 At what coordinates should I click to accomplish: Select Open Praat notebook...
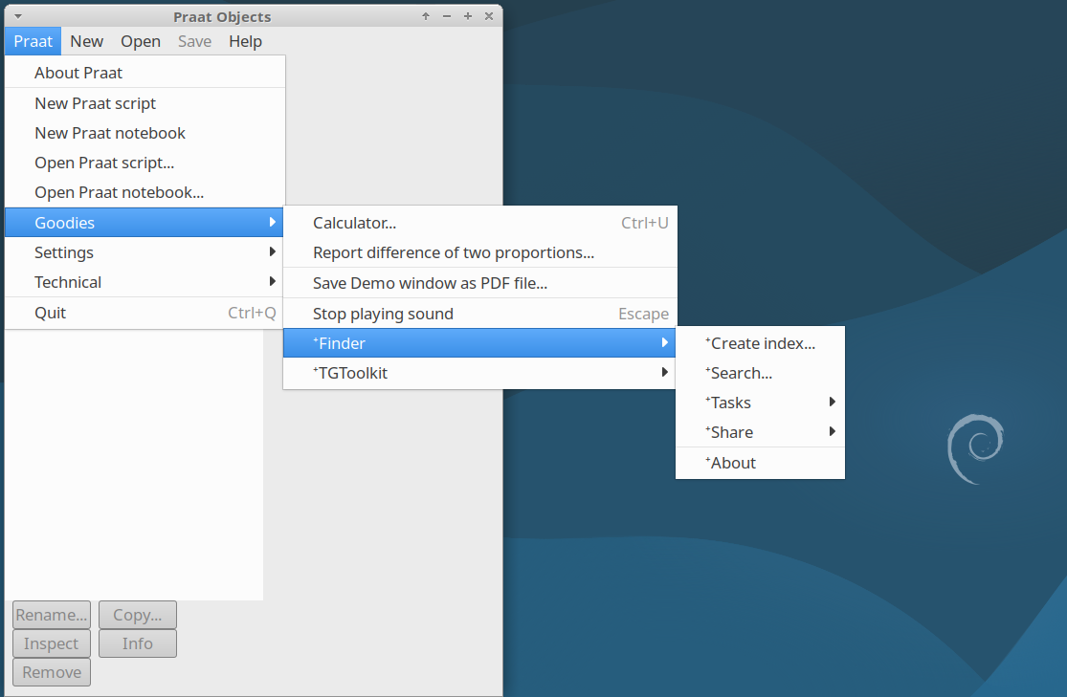tap(144, 192)
